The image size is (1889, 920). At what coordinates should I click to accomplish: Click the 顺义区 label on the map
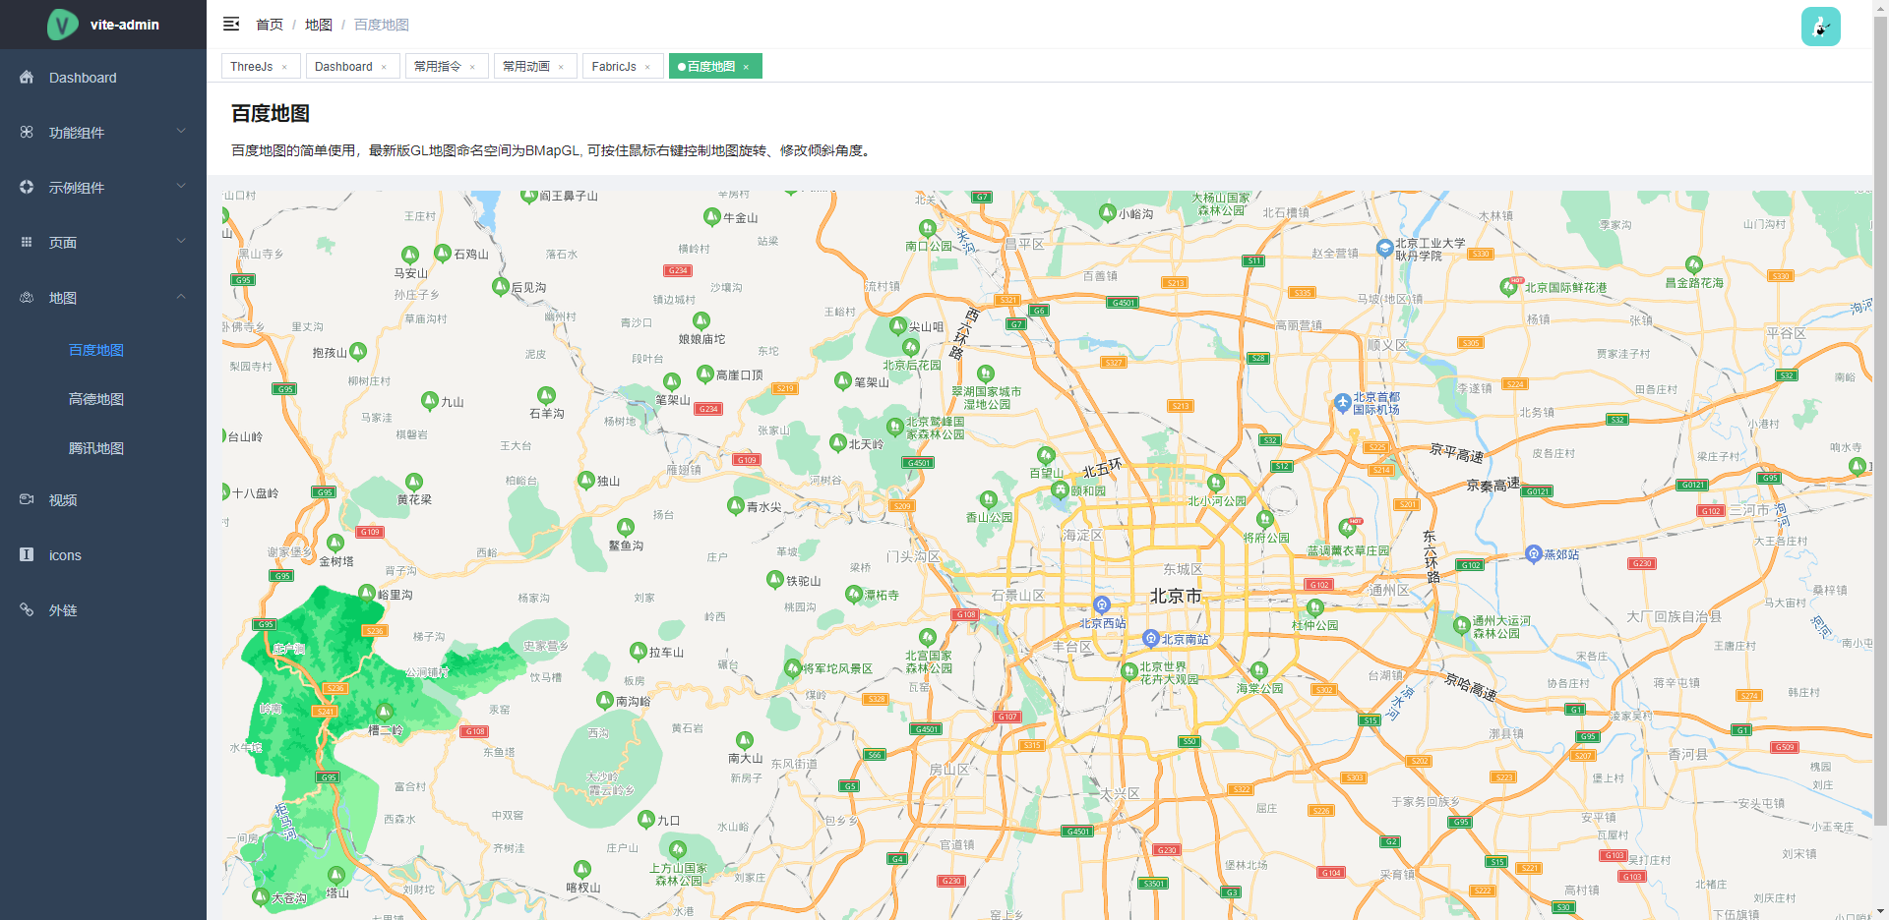tap(1387, 345)
